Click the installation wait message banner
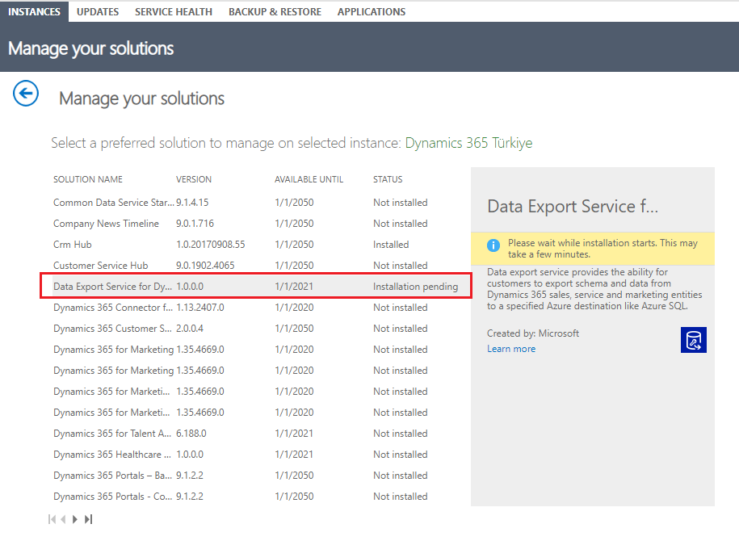 tap(593, 249)
